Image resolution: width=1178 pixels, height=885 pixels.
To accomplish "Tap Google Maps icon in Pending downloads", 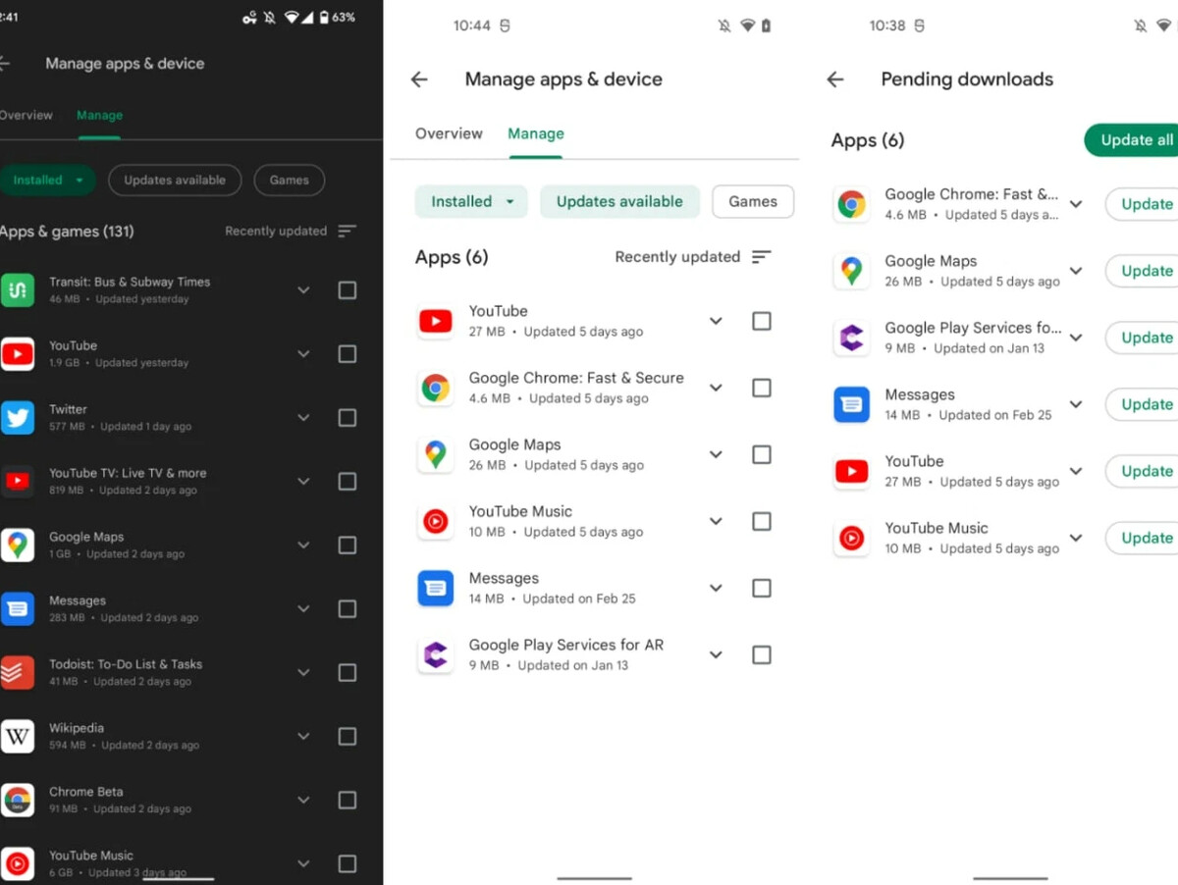I will tap(851, 271).
